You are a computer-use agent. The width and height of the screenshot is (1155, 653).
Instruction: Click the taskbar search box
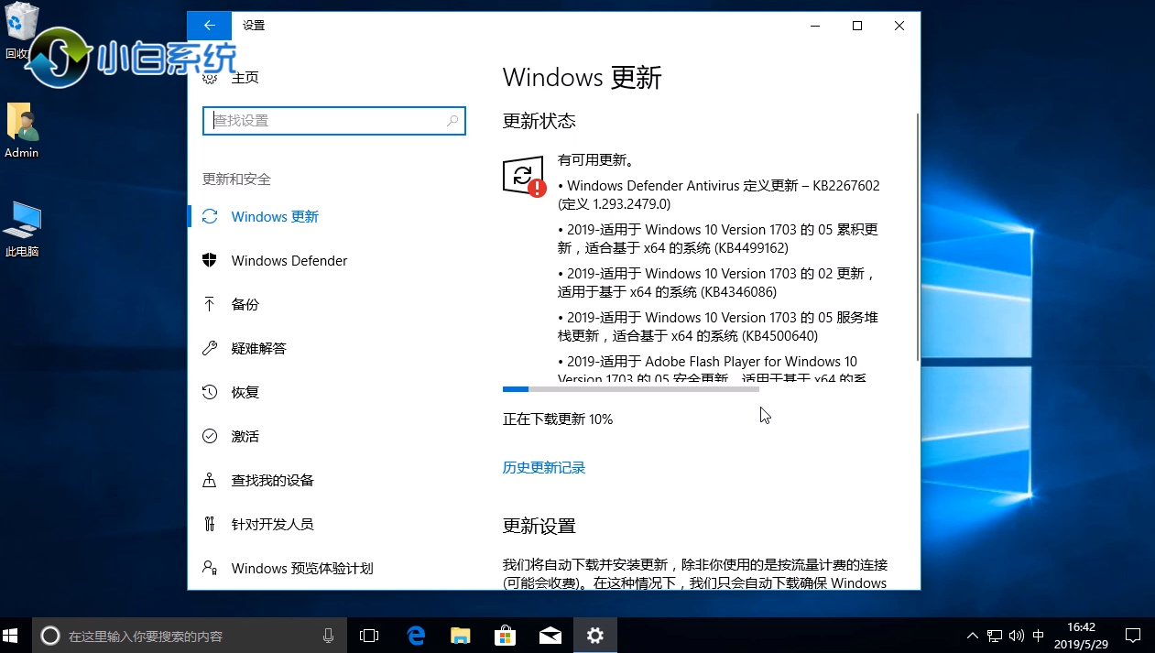point(191,636)
